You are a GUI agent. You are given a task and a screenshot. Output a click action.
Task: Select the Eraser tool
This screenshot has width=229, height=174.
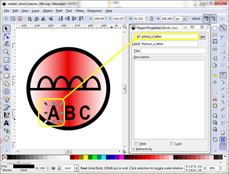(6, 139)
